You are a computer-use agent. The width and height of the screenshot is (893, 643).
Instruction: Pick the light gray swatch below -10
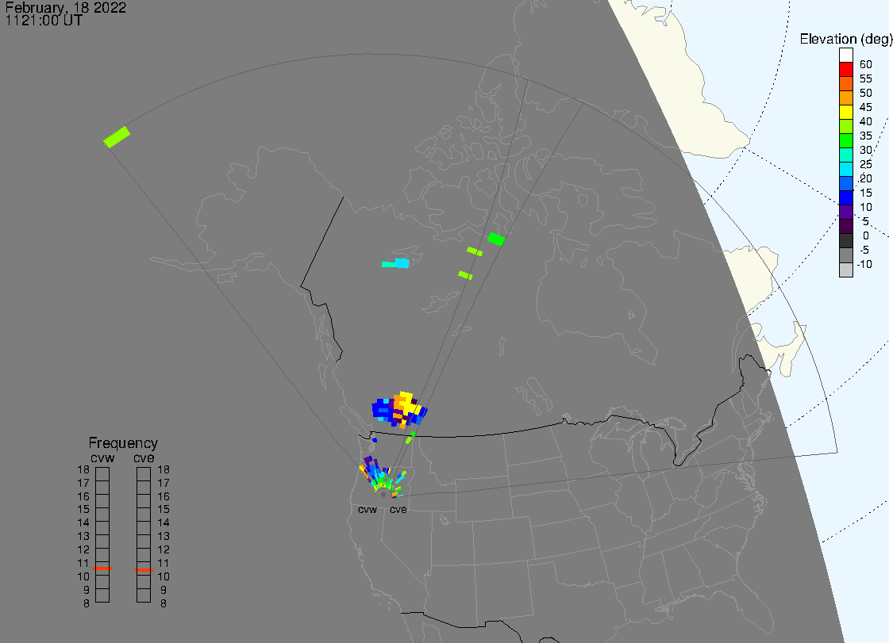[x=845, y=270]
